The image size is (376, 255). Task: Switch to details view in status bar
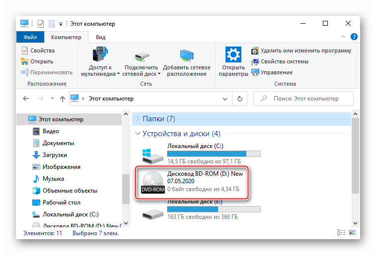[341, 233]
